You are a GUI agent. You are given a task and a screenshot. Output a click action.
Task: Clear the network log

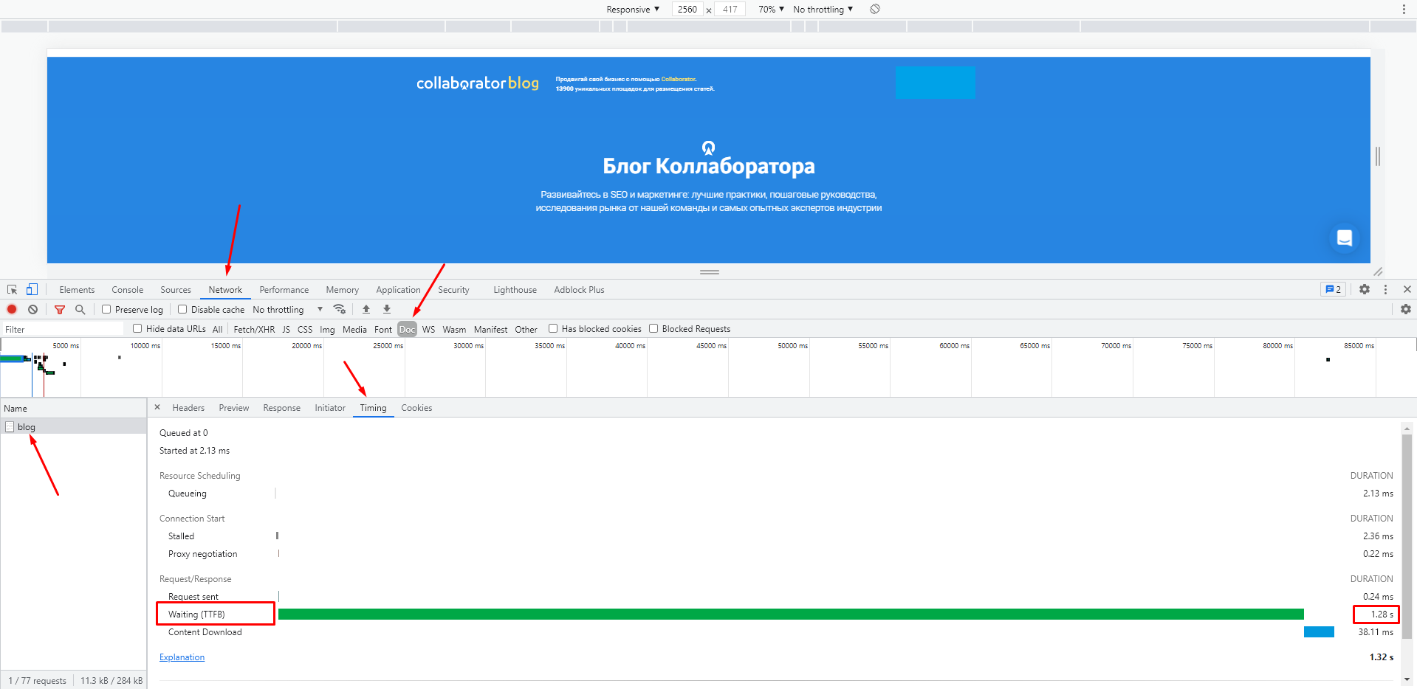pyautogui.click(x=33, y=310)
